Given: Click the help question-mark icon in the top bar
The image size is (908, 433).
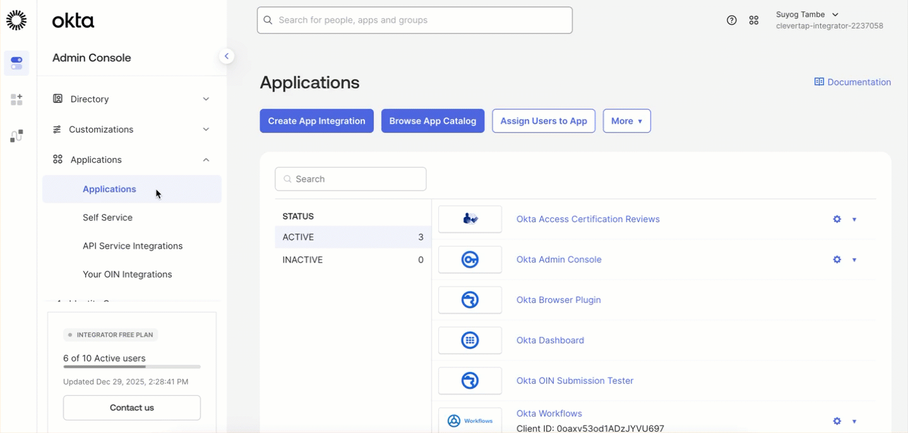Looking at the screenshot, I should point(731,20).
